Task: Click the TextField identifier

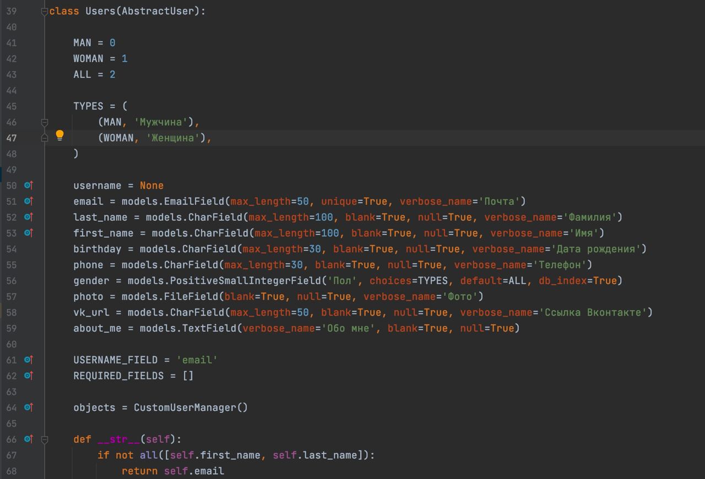Action: [209, 329]
